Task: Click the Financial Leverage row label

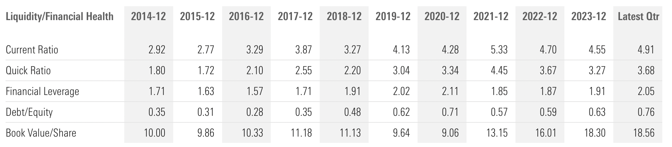Action: 42,91
